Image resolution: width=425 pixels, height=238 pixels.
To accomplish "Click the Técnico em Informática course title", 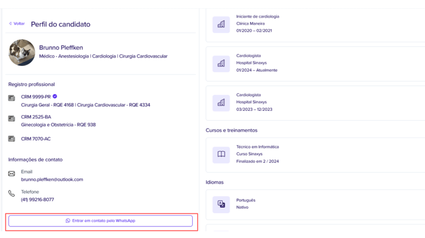I will coord(258,147).
